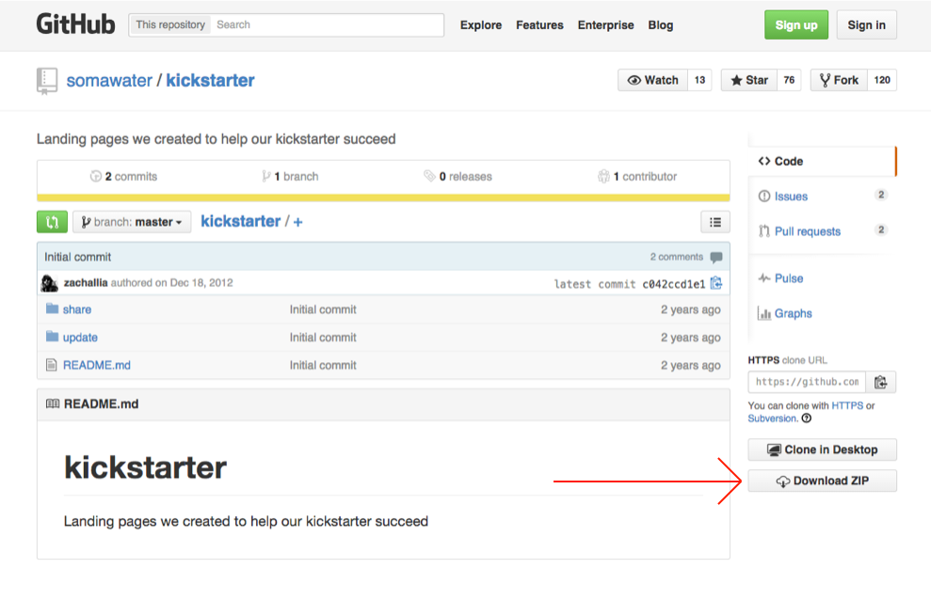Open the update folder link
Screen dimensions: 931x600
coord(80,338)
